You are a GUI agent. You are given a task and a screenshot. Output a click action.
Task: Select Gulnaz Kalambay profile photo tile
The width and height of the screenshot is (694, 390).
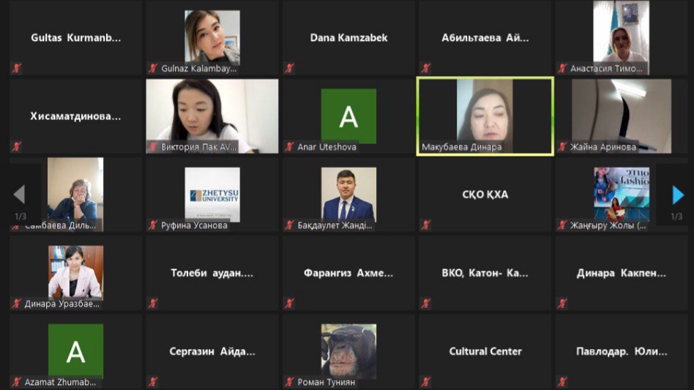tap(212, 37)
